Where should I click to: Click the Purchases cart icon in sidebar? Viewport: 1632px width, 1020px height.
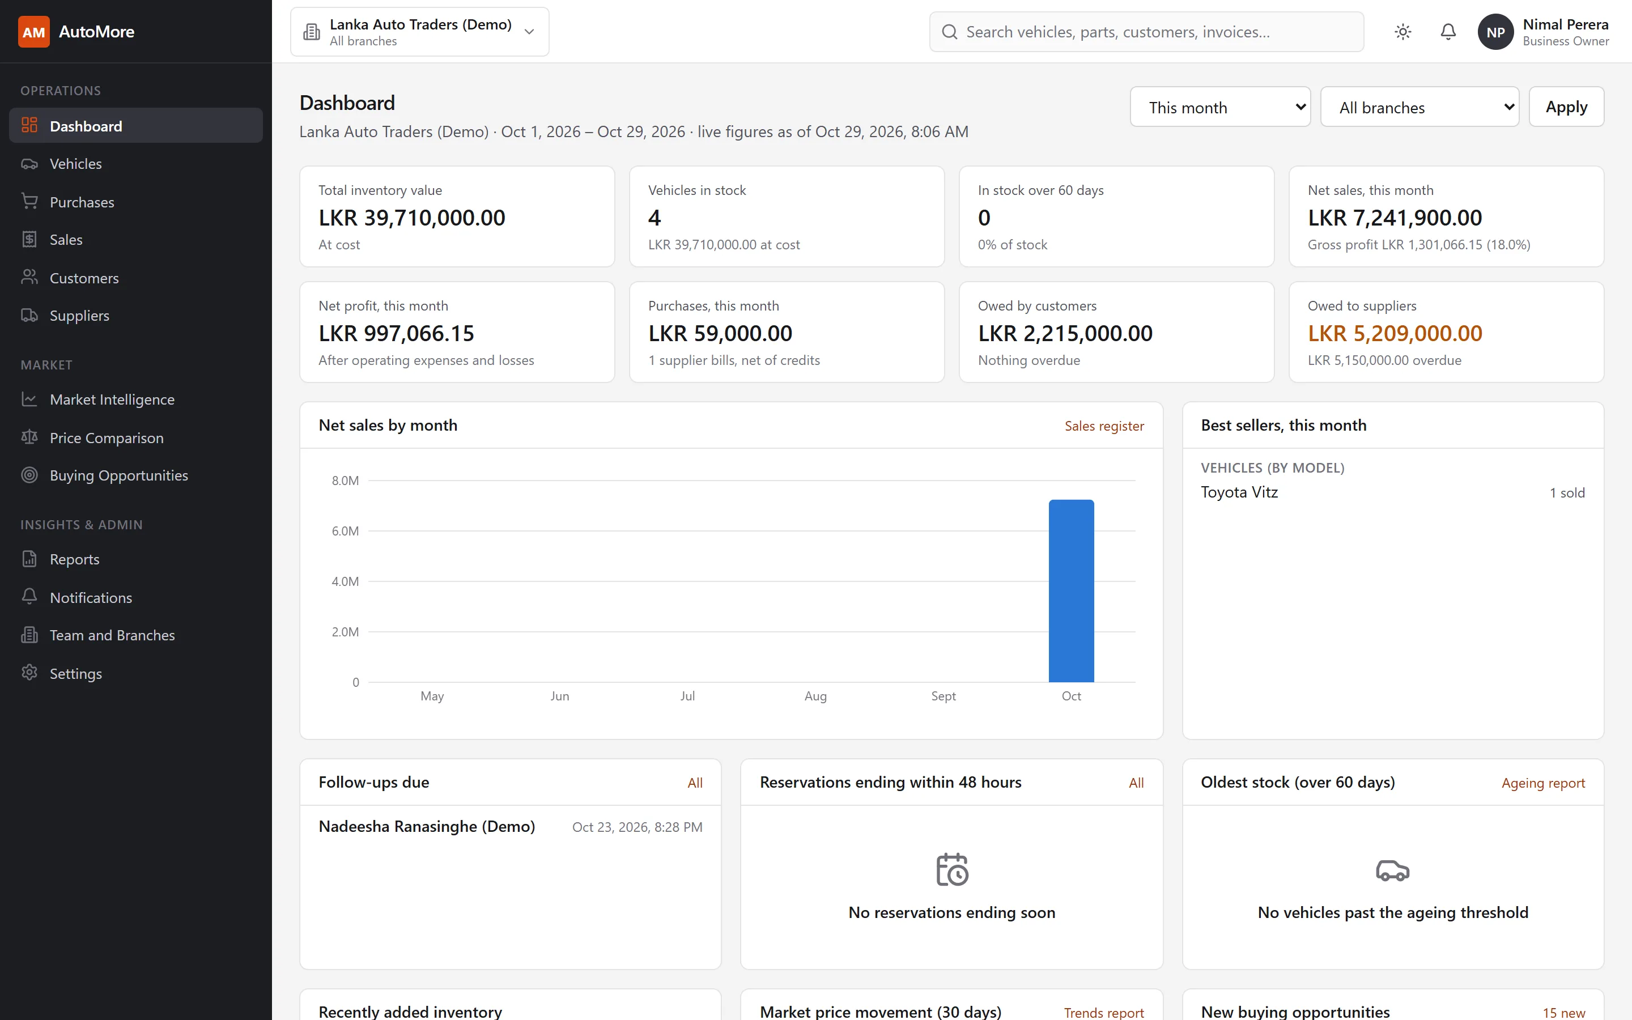(x=29, y=202)
